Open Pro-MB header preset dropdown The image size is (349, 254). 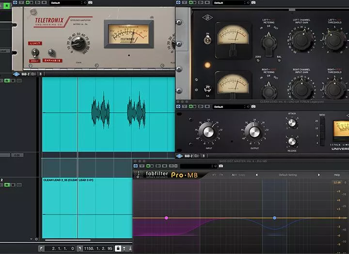tap(199, 166)
